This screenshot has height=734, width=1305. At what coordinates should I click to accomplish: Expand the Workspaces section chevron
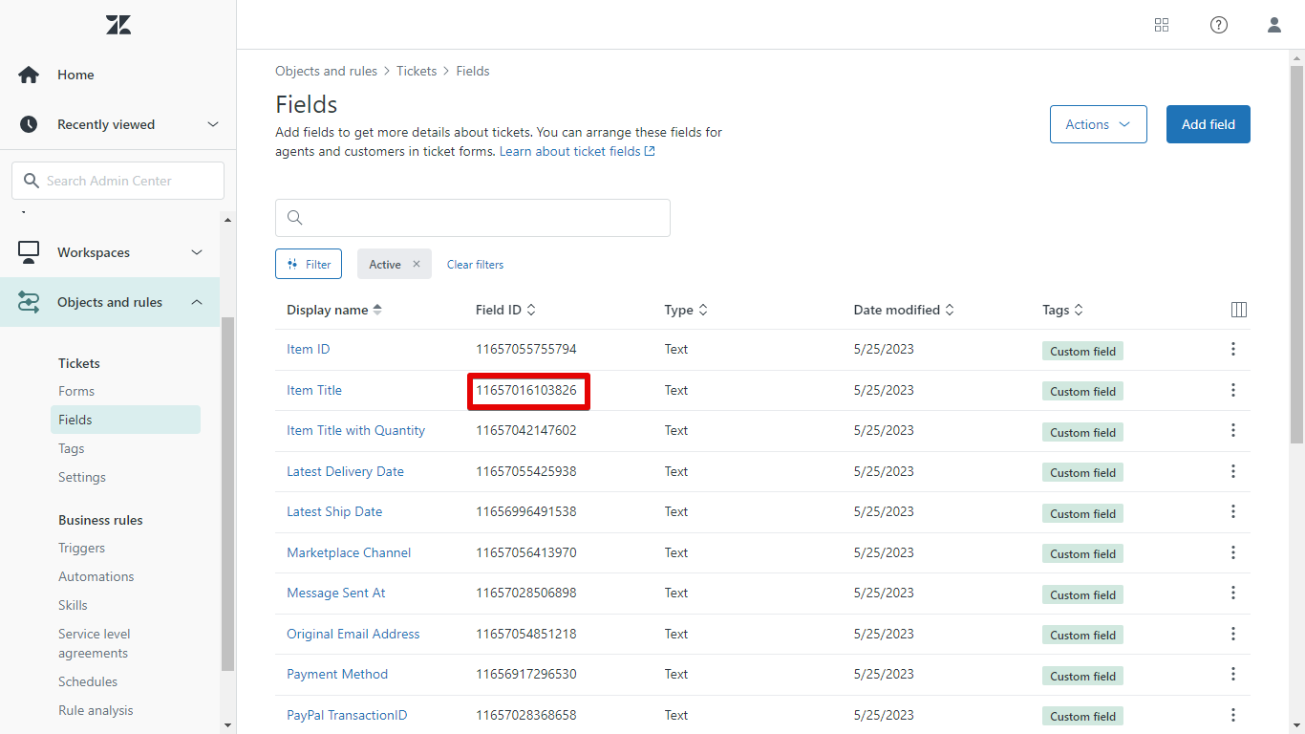(197, 252)
